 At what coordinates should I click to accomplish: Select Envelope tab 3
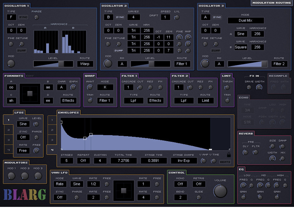click(x=52, y=140)
